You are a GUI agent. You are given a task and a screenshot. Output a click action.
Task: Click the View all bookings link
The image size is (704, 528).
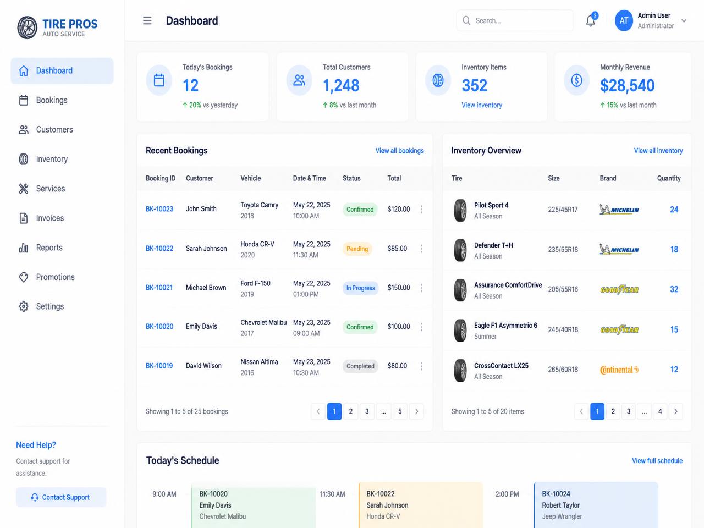[400, 151]
